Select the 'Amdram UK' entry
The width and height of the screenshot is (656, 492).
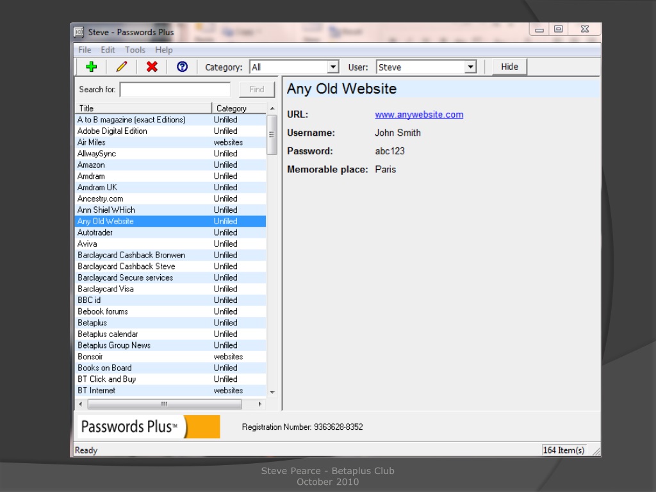tap(170, 188)
